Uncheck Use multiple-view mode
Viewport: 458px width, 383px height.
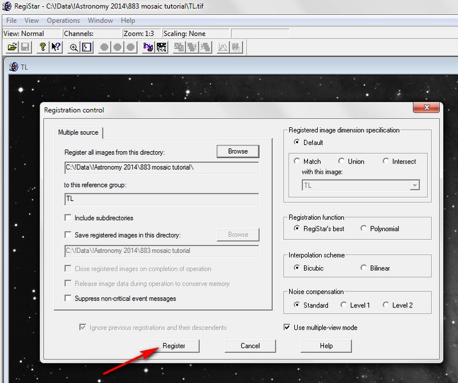(x=287, y=327)
